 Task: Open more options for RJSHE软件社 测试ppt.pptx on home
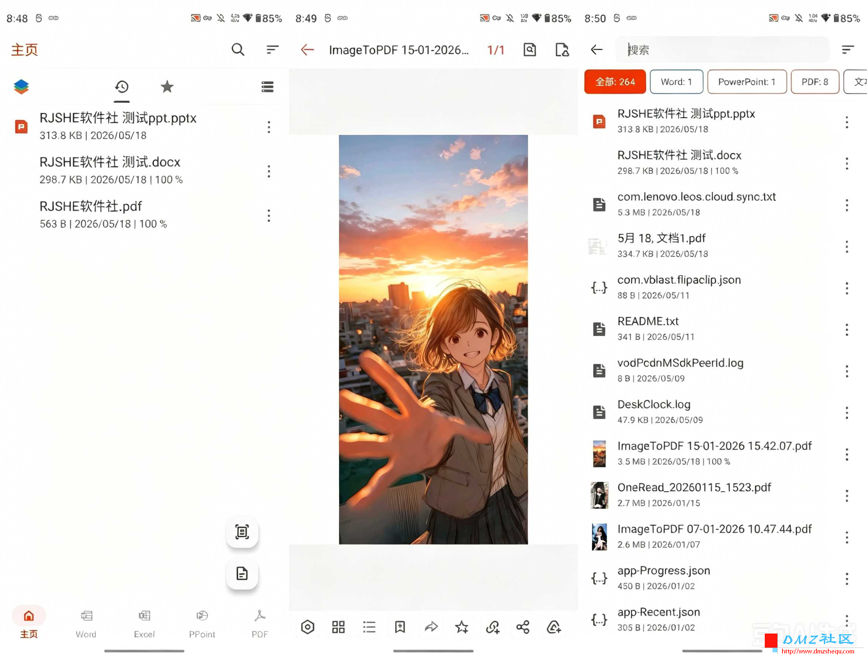(x=269, y=127)
